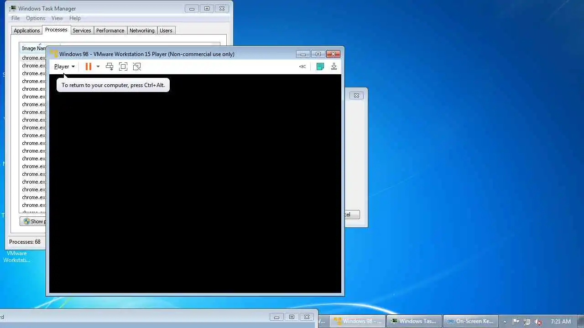Open the Options menu in Task Manager

pos(36,18)
